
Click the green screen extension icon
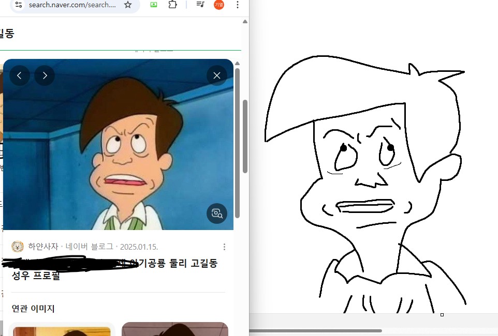click(154, 5)
